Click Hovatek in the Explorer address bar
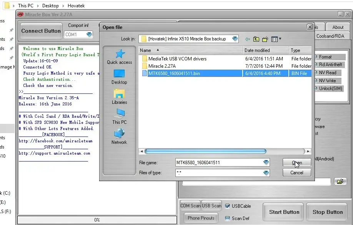353x225 pixels. coord(76,6)
